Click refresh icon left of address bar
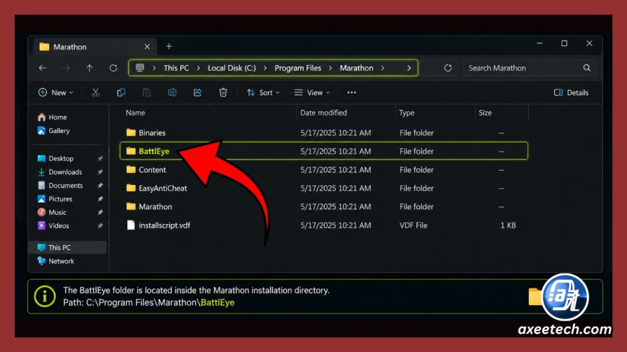This screenshot has width=627, height=352. point(113,68)
